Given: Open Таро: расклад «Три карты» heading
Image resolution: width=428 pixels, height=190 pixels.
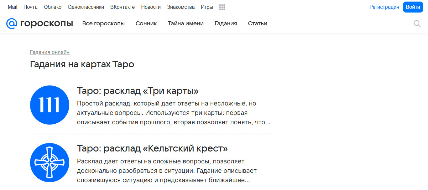Looking at the screenshot, I should [138, 91].
